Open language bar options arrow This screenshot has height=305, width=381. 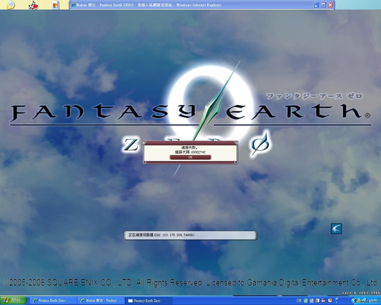336,302
